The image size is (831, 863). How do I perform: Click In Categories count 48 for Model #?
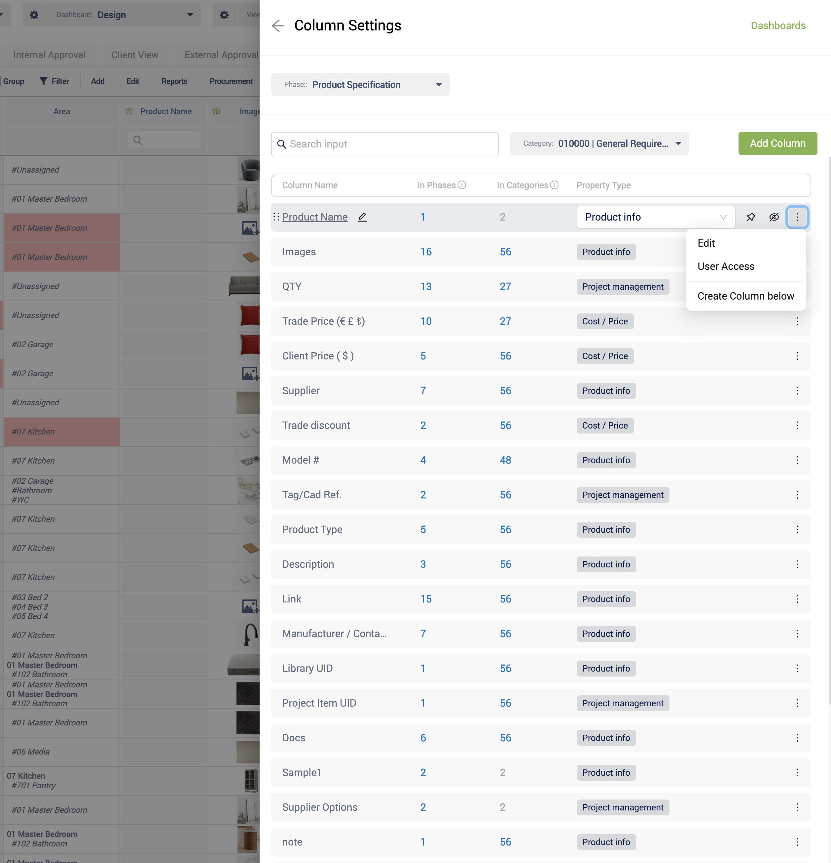(x=505, y=460)
